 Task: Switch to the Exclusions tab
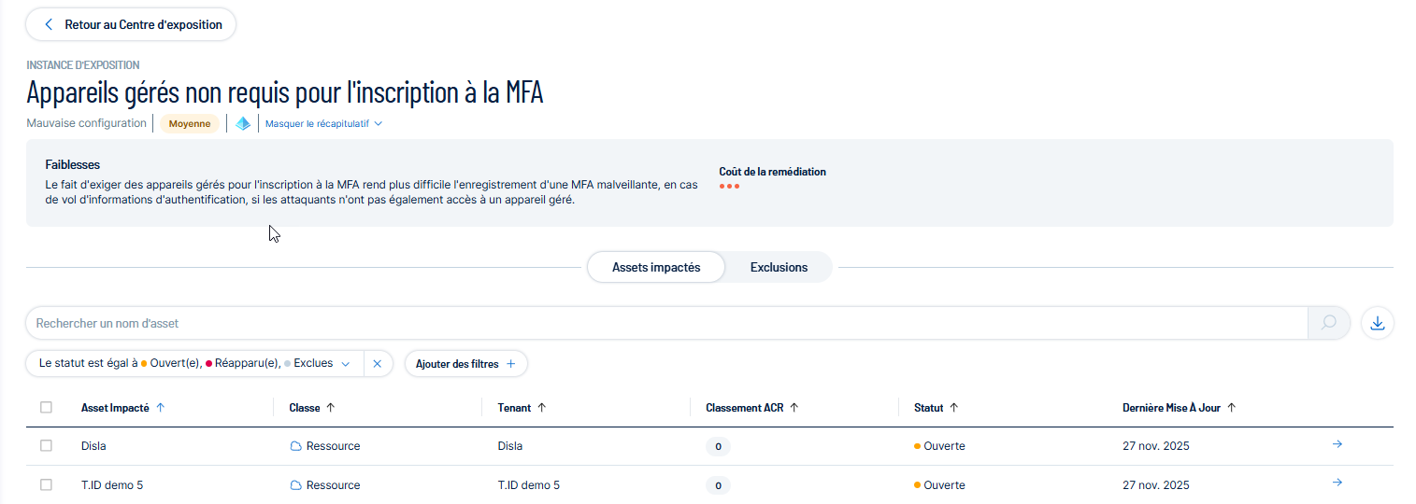(x=779, y=267)
